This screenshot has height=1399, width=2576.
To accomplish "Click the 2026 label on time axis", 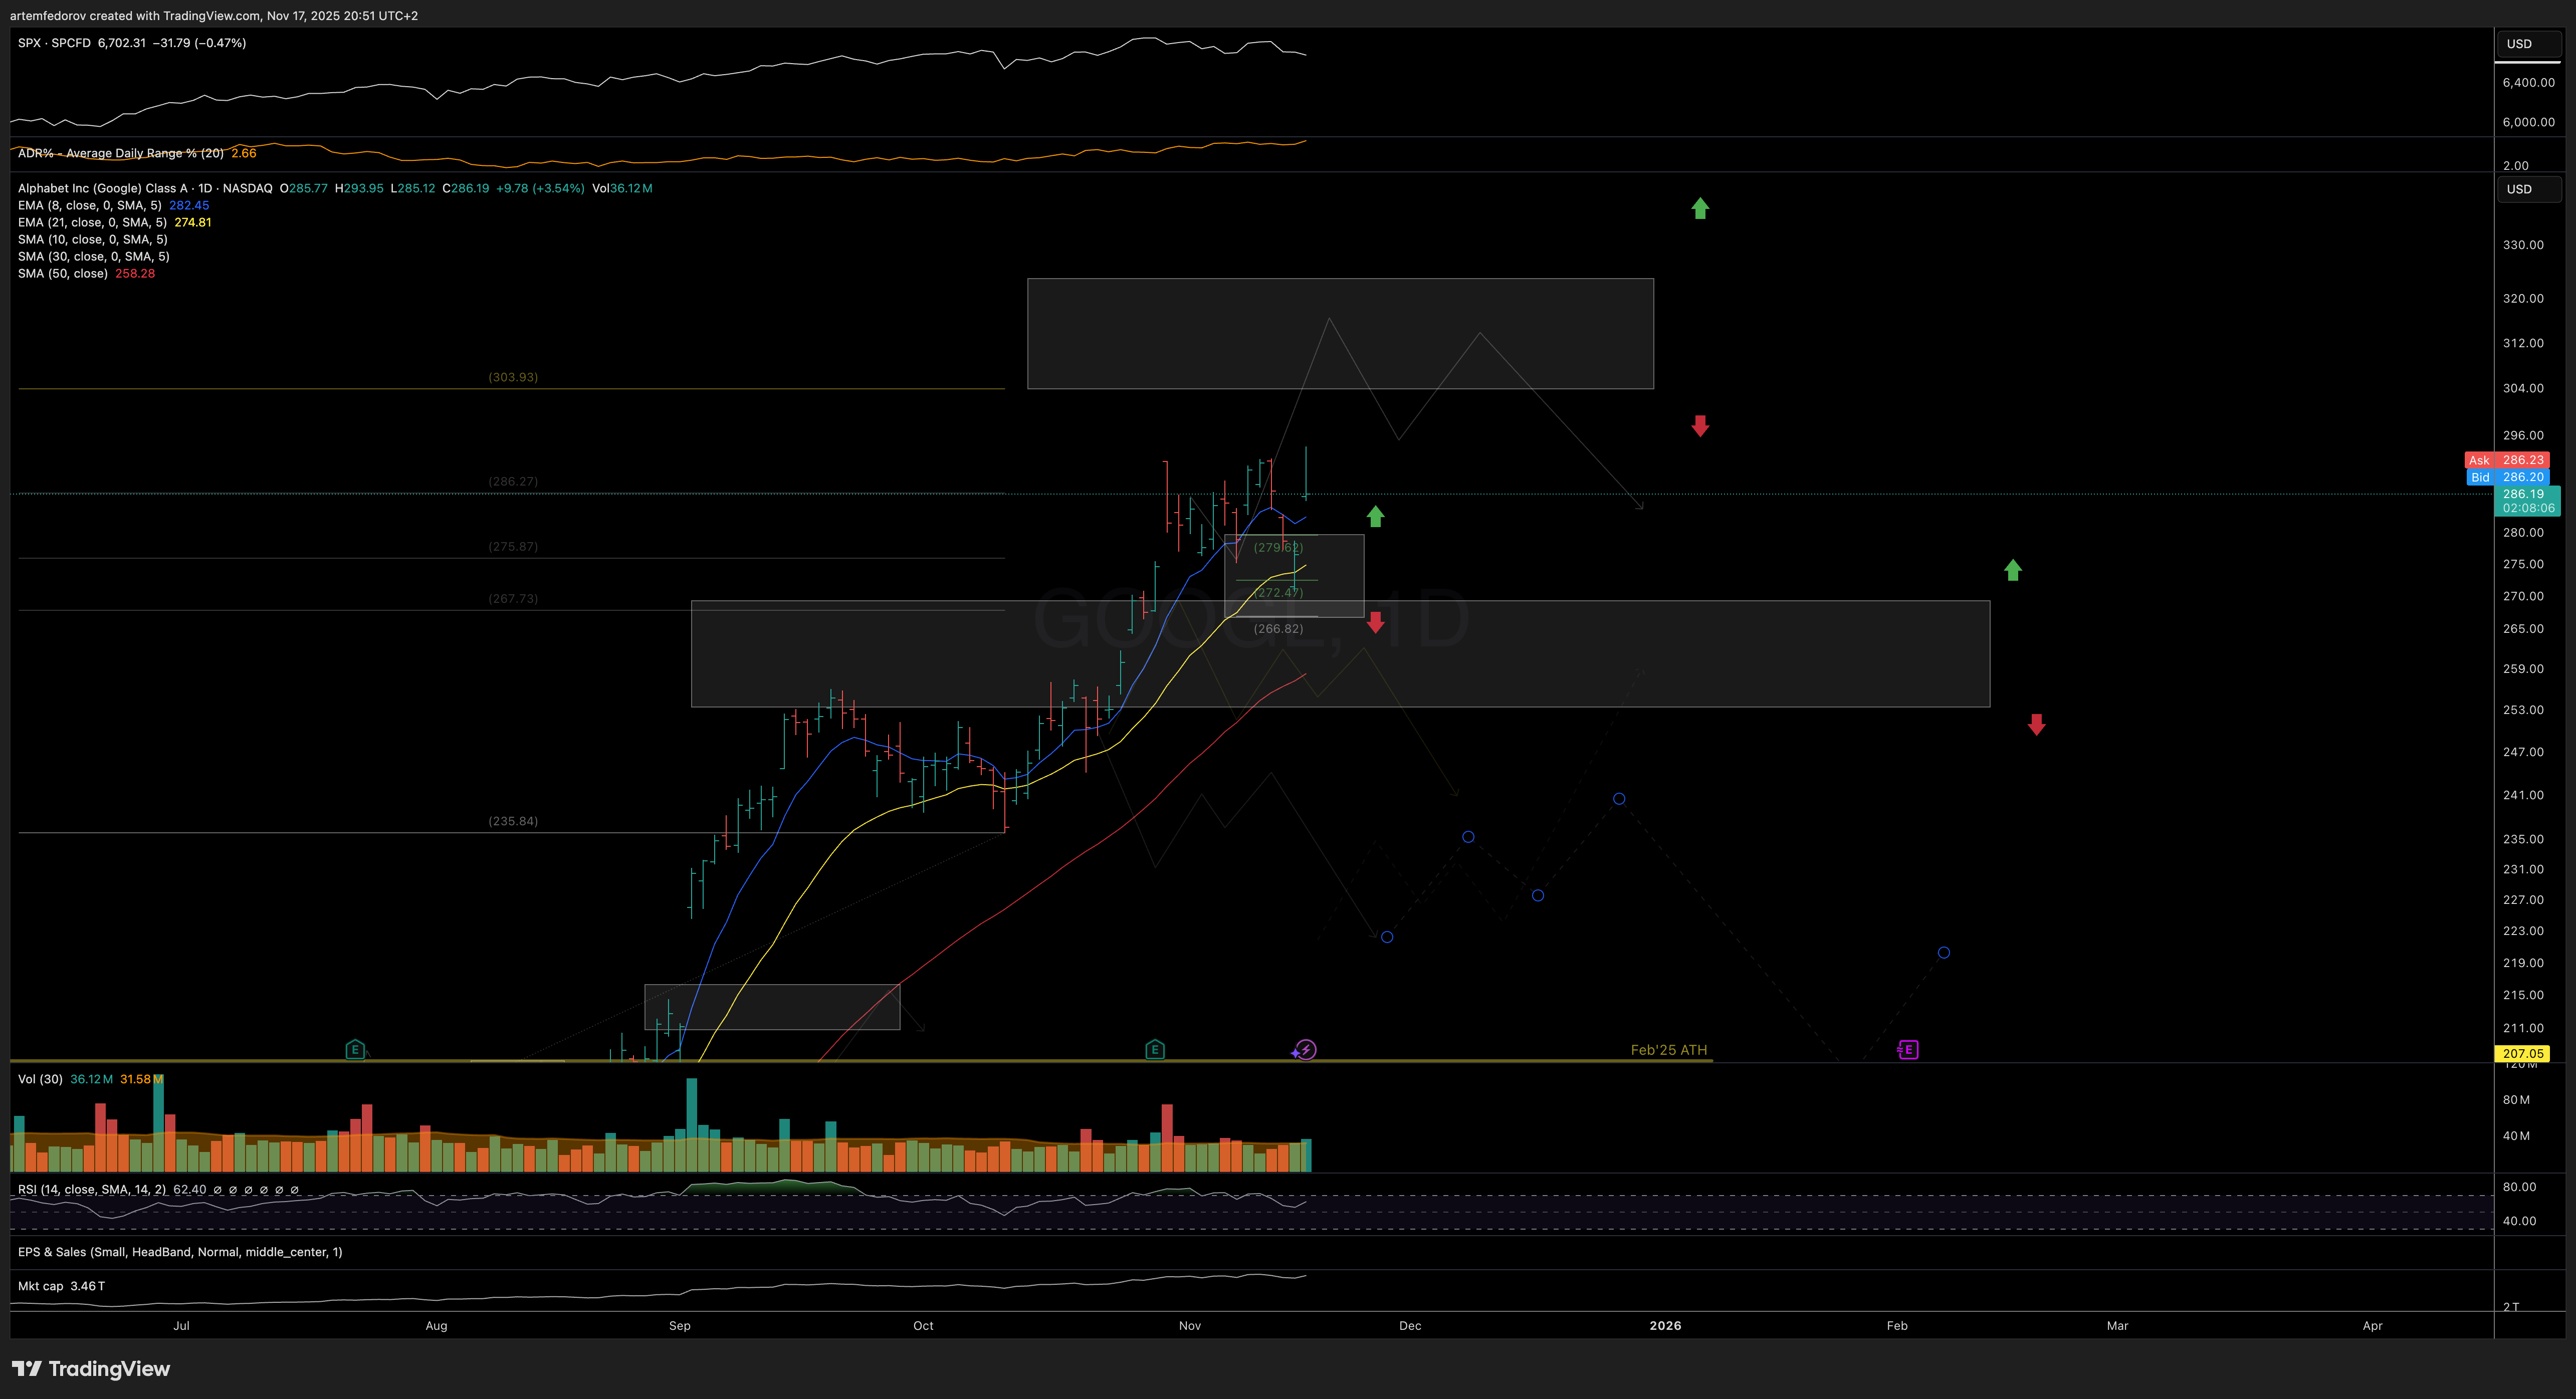I will point(1665,1325).
